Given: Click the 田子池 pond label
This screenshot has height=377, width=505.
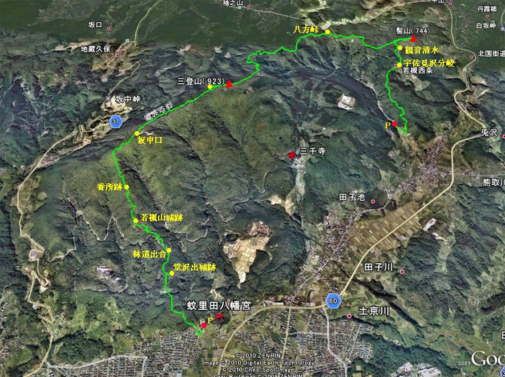Looking at the screenshot, I should (x=352, y=197).
